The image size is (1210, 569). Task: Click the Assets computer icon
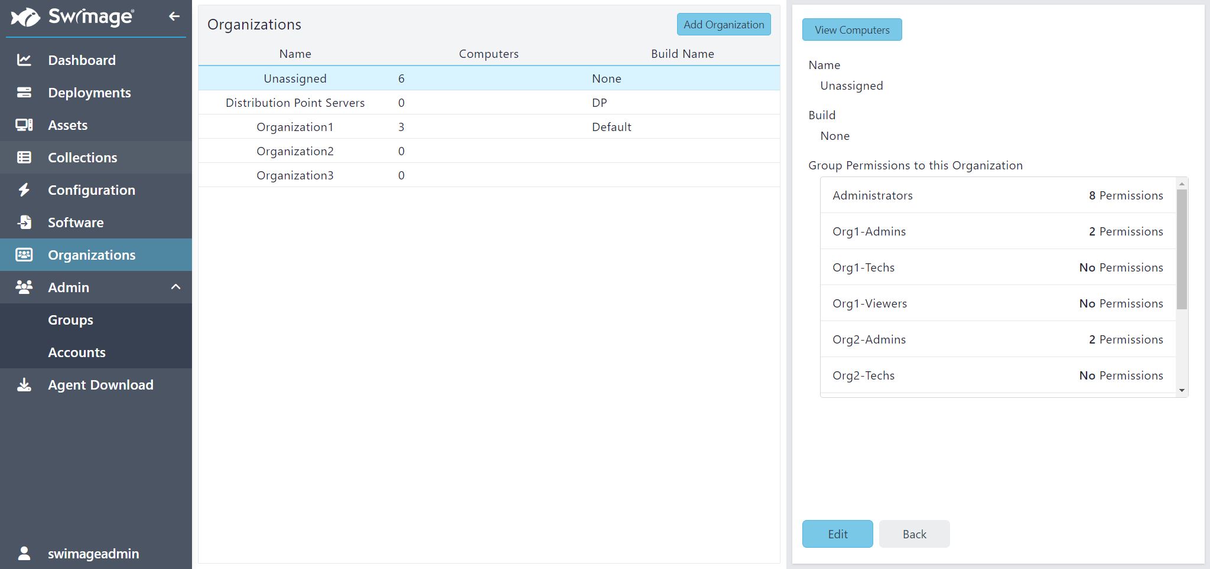[24, 125]
